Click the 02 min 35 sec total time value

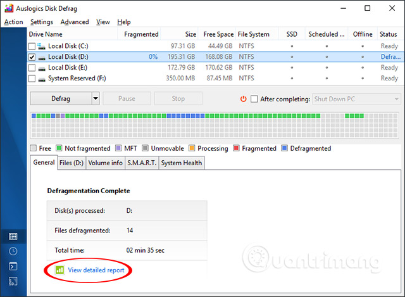click(x=145, y=250)
